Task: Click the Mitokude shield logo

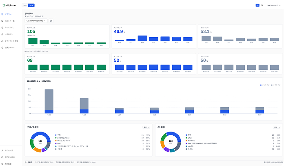Action: 4,5
